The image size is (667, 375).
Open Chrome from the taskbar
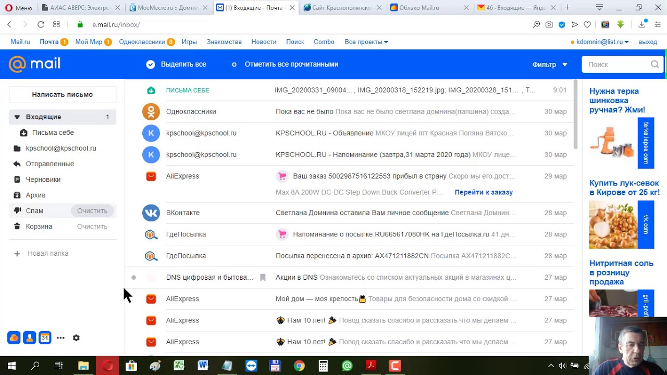click(x=299, y=366)
